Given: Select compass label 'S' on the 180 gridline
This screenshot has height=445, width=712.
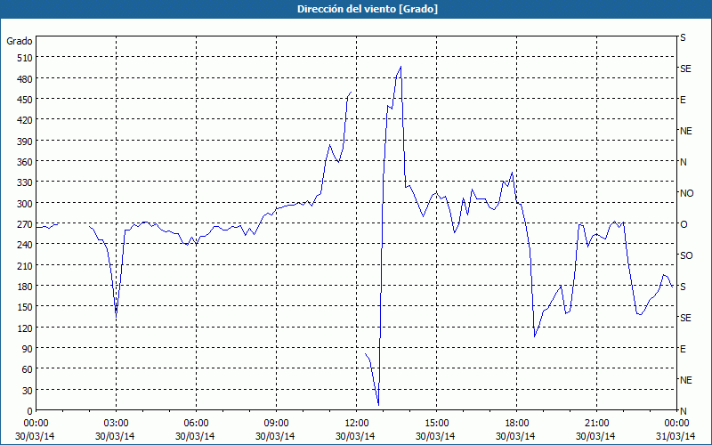Looking at the screenshot, I should pyautogui.click(x=683, y=287).
